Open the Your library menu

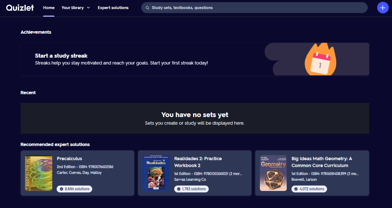[75, 8]
